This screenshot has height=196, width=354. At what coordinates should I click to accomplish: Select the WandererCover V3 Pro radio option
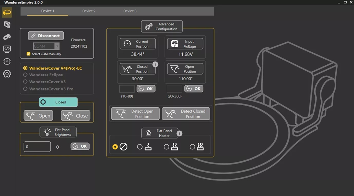pyautogui.click(x=25, y=89)
